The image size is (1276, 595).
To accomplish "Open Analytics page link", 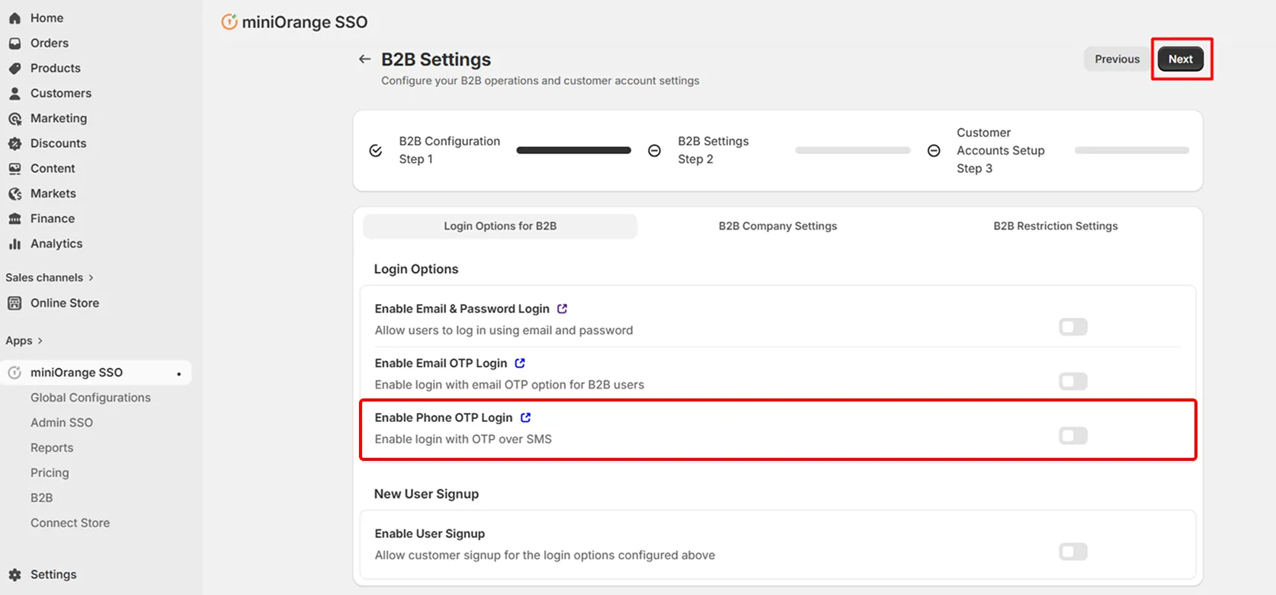I will (56, 244).
